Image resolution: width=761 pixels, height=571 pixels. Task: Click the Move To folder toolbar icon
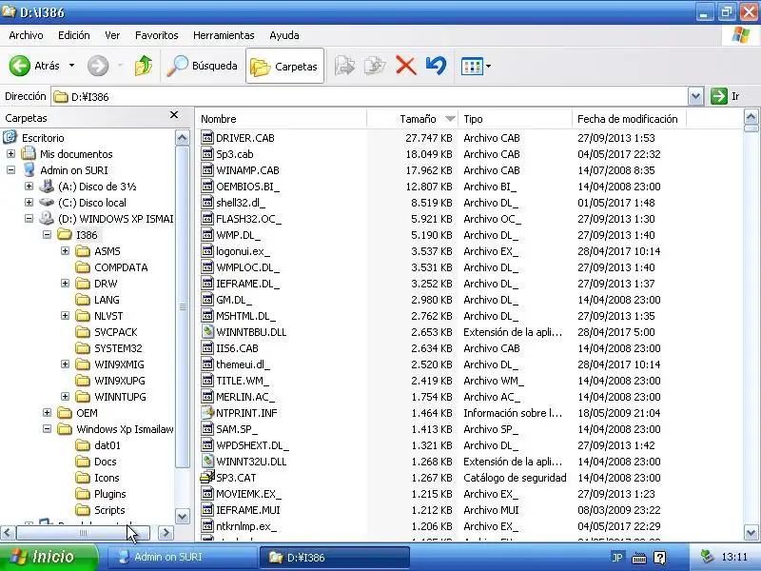(344, 66)
